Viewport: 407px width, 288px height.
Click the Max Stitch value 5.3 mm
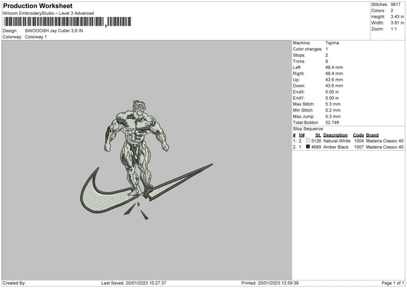[x=333, y=104]
